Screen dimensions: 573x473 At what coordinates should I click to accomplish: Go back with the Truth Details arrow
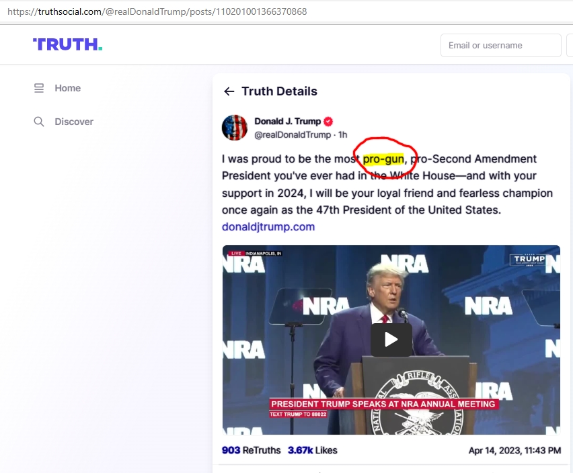click(229, 91)
